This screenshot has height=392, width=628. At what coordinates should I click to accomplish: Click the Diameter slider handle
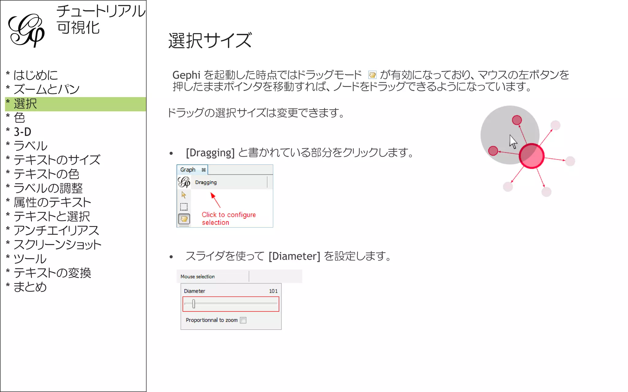(x=193, y=304)
